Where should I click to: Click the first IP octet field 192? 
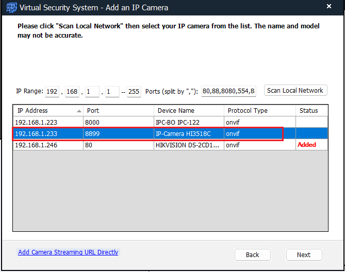pyautogui.click(x=52, y=92)
